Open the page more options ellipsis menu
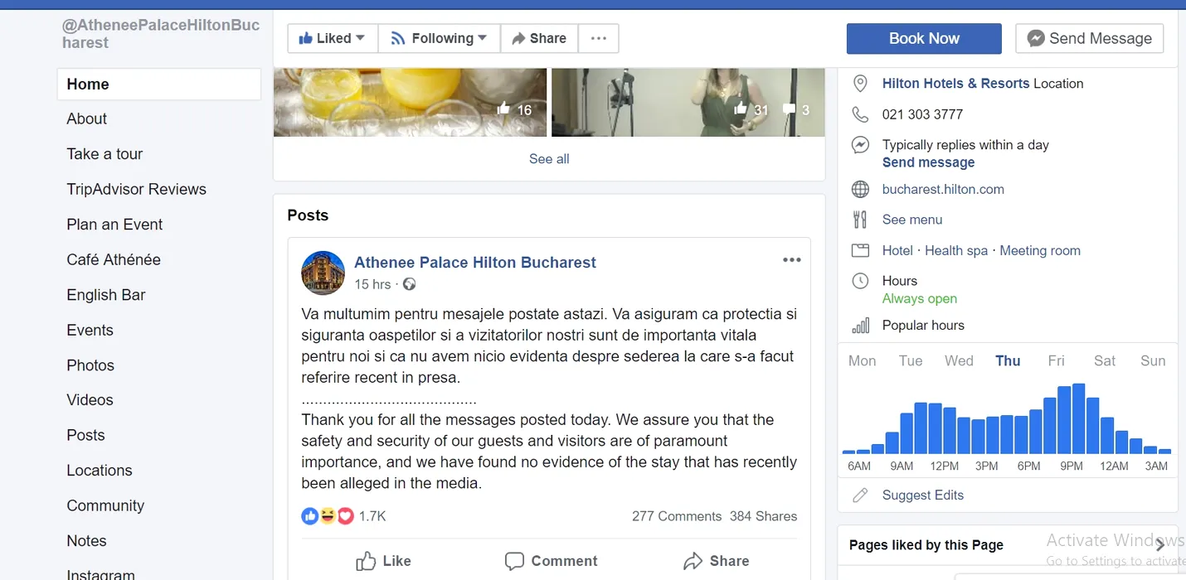Screen dimensions: 1186x580 pos(598,38)
